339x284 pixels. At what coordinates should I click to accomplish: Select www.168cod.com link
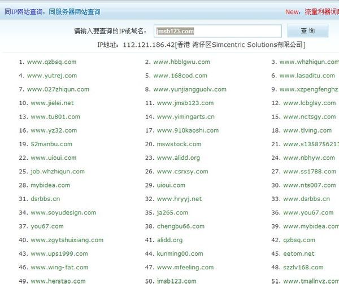click(180, 76)
